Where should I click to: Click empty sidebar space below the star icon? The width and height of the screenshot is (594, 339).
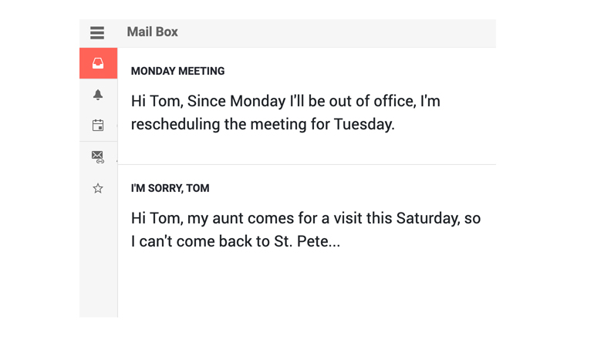tap(98, 254)
